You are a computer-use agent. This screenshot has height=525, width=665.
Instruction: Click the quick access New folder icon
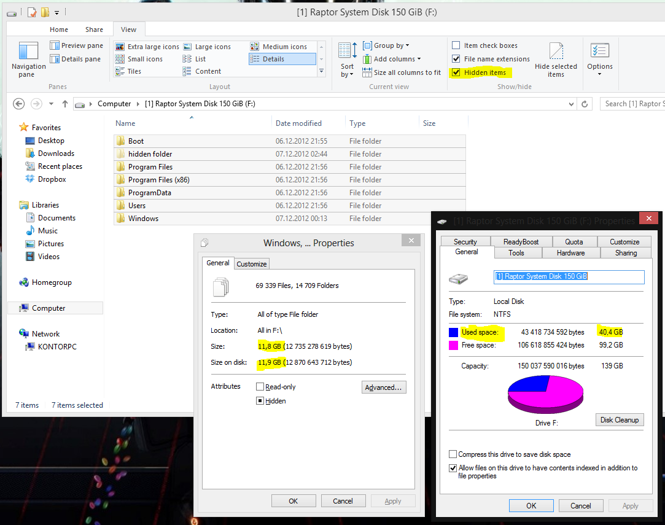pos(45,12)
